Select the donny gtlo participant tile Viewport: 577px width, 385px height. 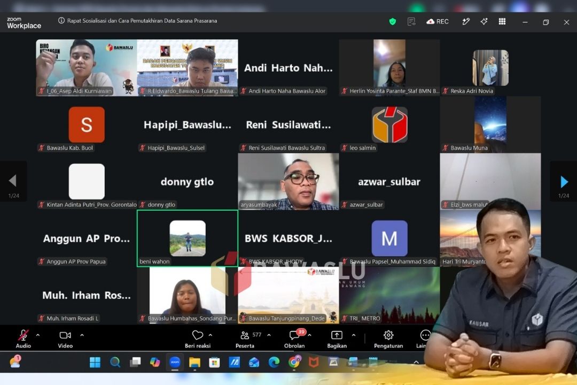point(188,182)
